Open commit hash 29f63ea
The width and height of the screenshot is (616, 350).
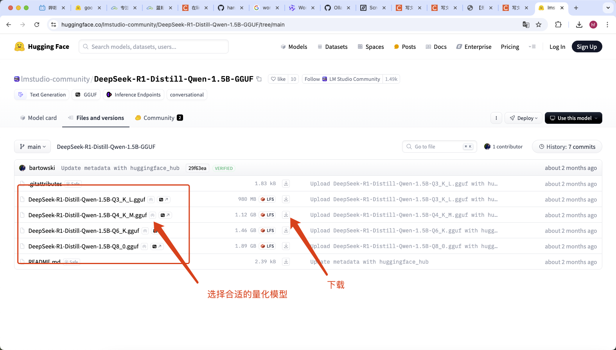[197, 168]
